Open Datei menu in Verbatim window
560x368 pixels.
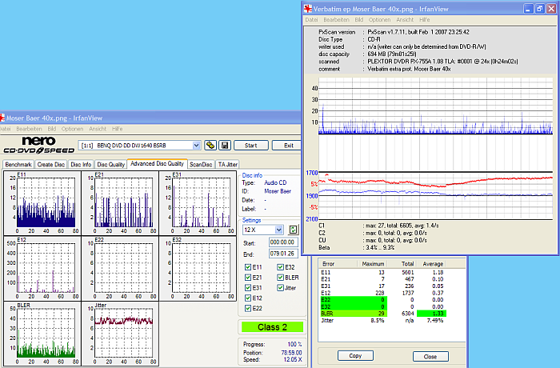point(311,20)
